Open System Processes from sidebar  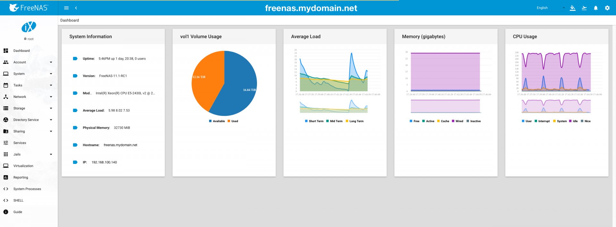pyautogui.click(x=27, y=189)
